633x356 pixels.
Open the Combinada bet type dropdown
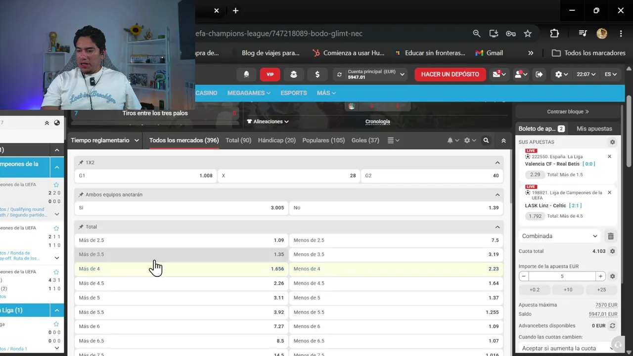tap(560, 236)
